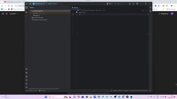Open ChatGPT sidebar toggle icon in browser

(3, 14)
